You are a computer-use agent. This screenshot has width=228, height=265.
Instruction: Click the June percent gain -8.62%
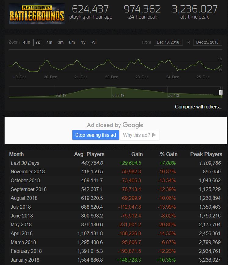click(x=168, y=216)
